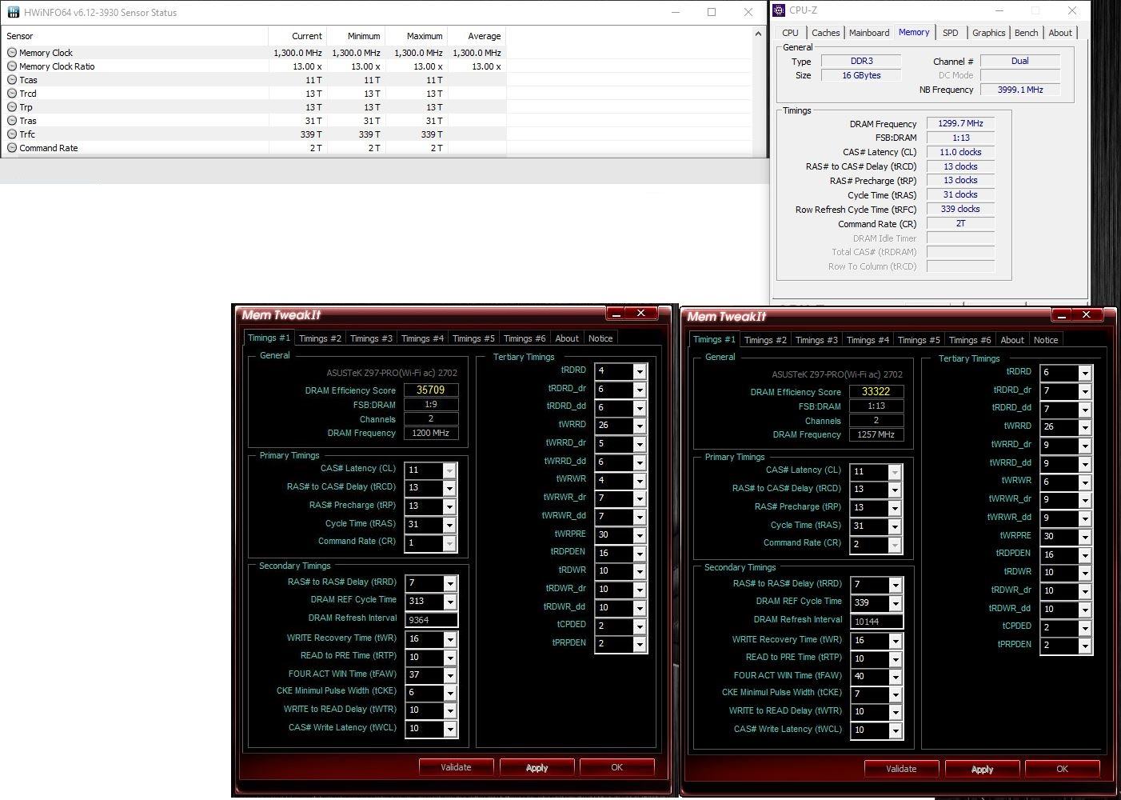
Task: Open CKE Minimul Pulse Width dropdown in right Mem TweakIt
Action: 896,695
